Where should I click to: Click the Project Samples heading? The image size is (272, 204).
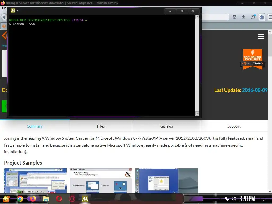click(23, 163)
